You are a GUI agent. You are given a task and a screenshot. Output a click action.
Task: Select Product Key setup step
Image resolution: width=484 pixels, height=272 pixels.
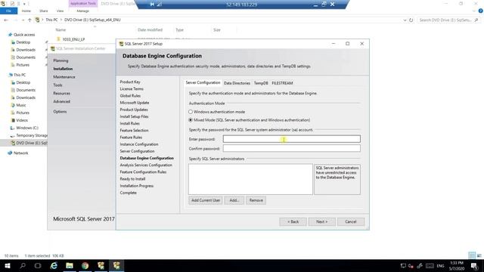[x=130, y=82]
